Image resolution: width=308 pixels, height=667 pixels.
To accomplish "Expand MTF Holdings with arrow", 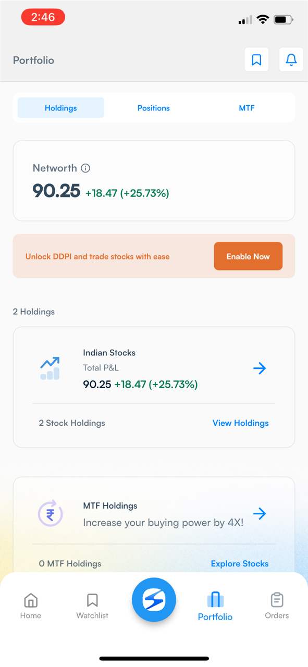I will (x=260, y=514).
